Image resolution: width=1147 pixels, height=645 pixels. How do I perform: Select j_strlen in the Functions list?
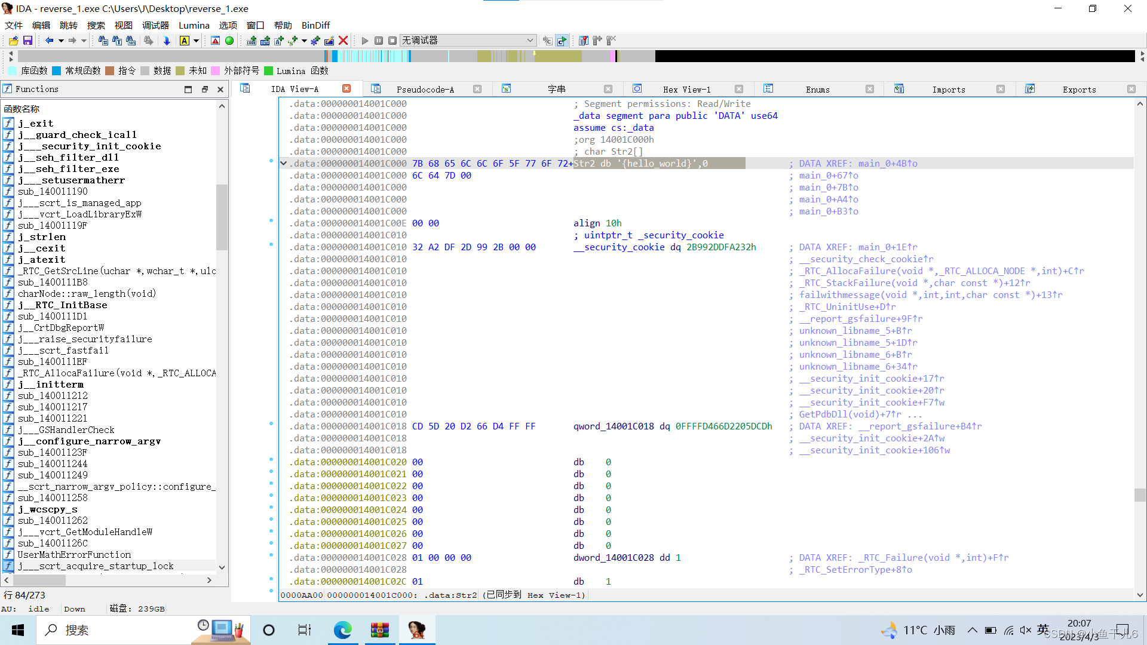41,237
